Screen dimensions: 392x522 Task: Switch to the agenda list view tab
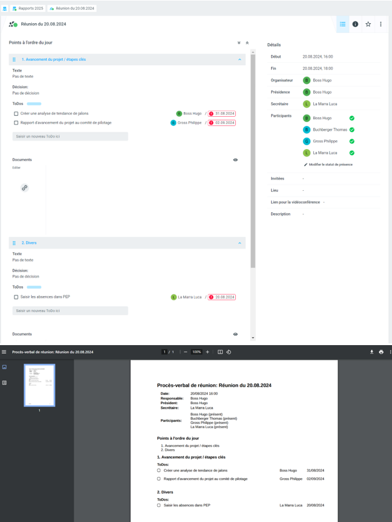(x=343, y=24)
